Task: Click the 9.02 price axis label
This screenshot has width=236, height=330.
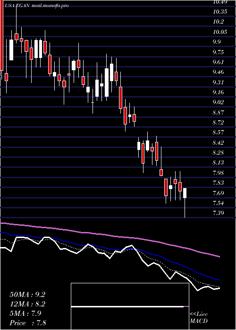Action: tap(218, 102)
